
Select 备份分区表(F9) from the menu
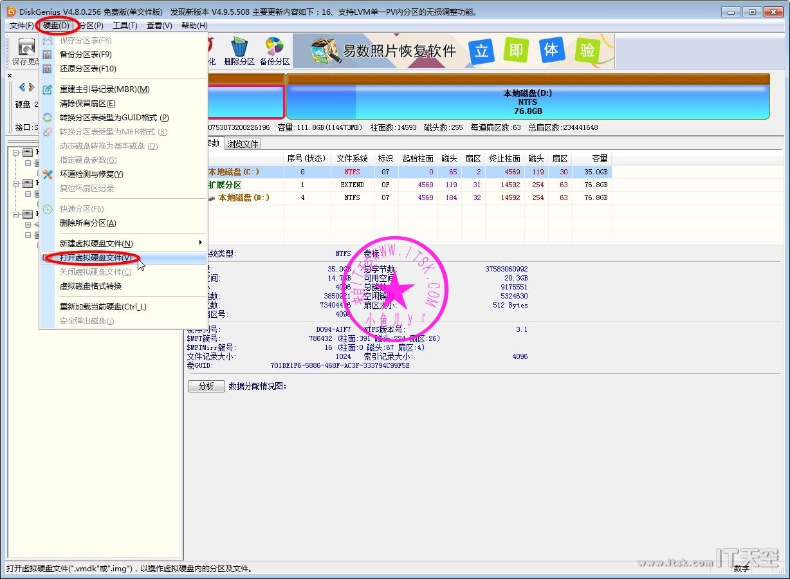coord(86,55)
